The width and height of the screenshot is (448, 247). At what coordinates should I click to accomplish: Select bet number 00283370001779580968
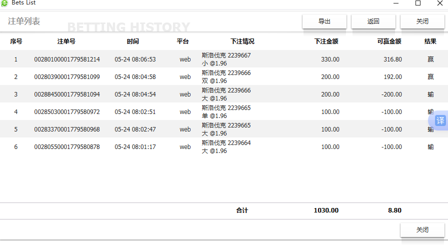(x=67, y=129)
